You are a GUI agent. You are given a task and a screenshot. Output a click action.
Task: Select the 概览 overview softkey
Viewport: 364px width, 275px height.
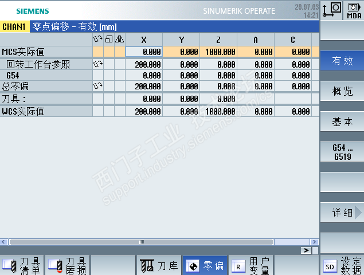point(342,91)
